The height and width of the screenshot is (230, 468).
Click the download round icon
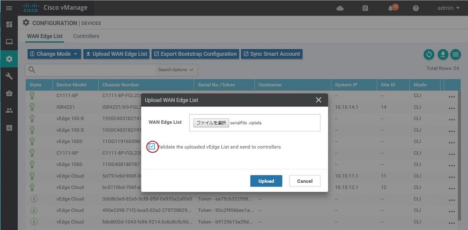[x=443, y=54]
